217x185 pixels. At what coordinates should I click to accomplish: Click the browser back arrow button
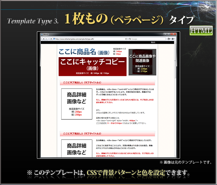[43, 39]
